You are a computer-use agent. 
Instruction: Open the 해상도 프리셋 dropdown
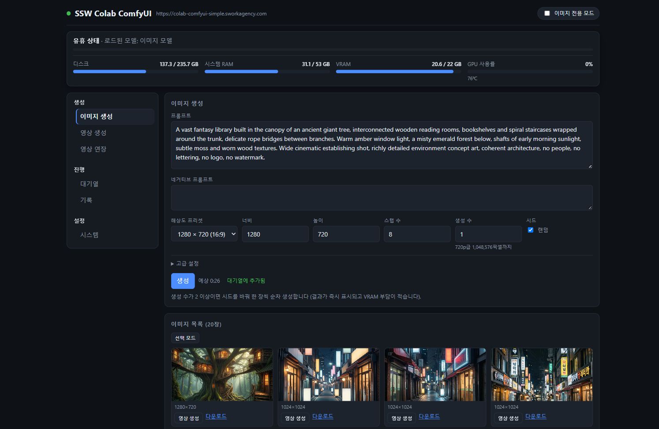point(204,234)
